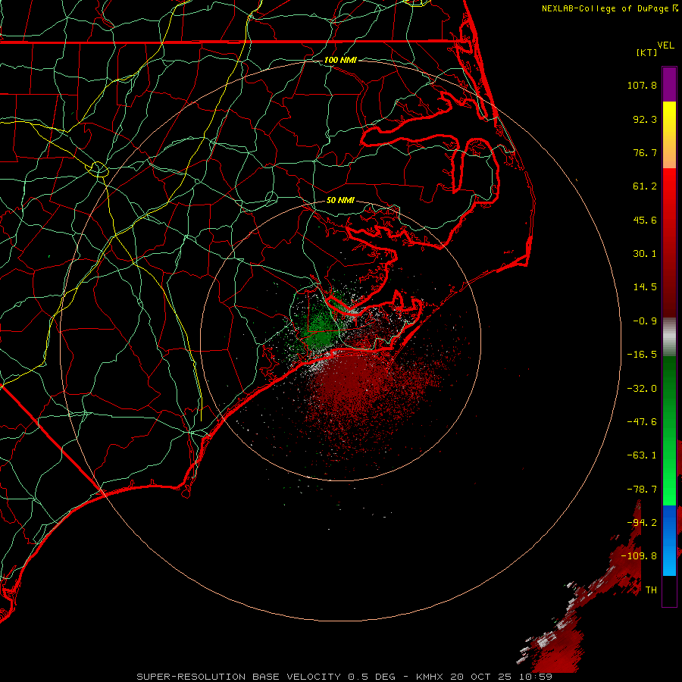Click the -94.2 value on the velocity scale

(642, 523)
